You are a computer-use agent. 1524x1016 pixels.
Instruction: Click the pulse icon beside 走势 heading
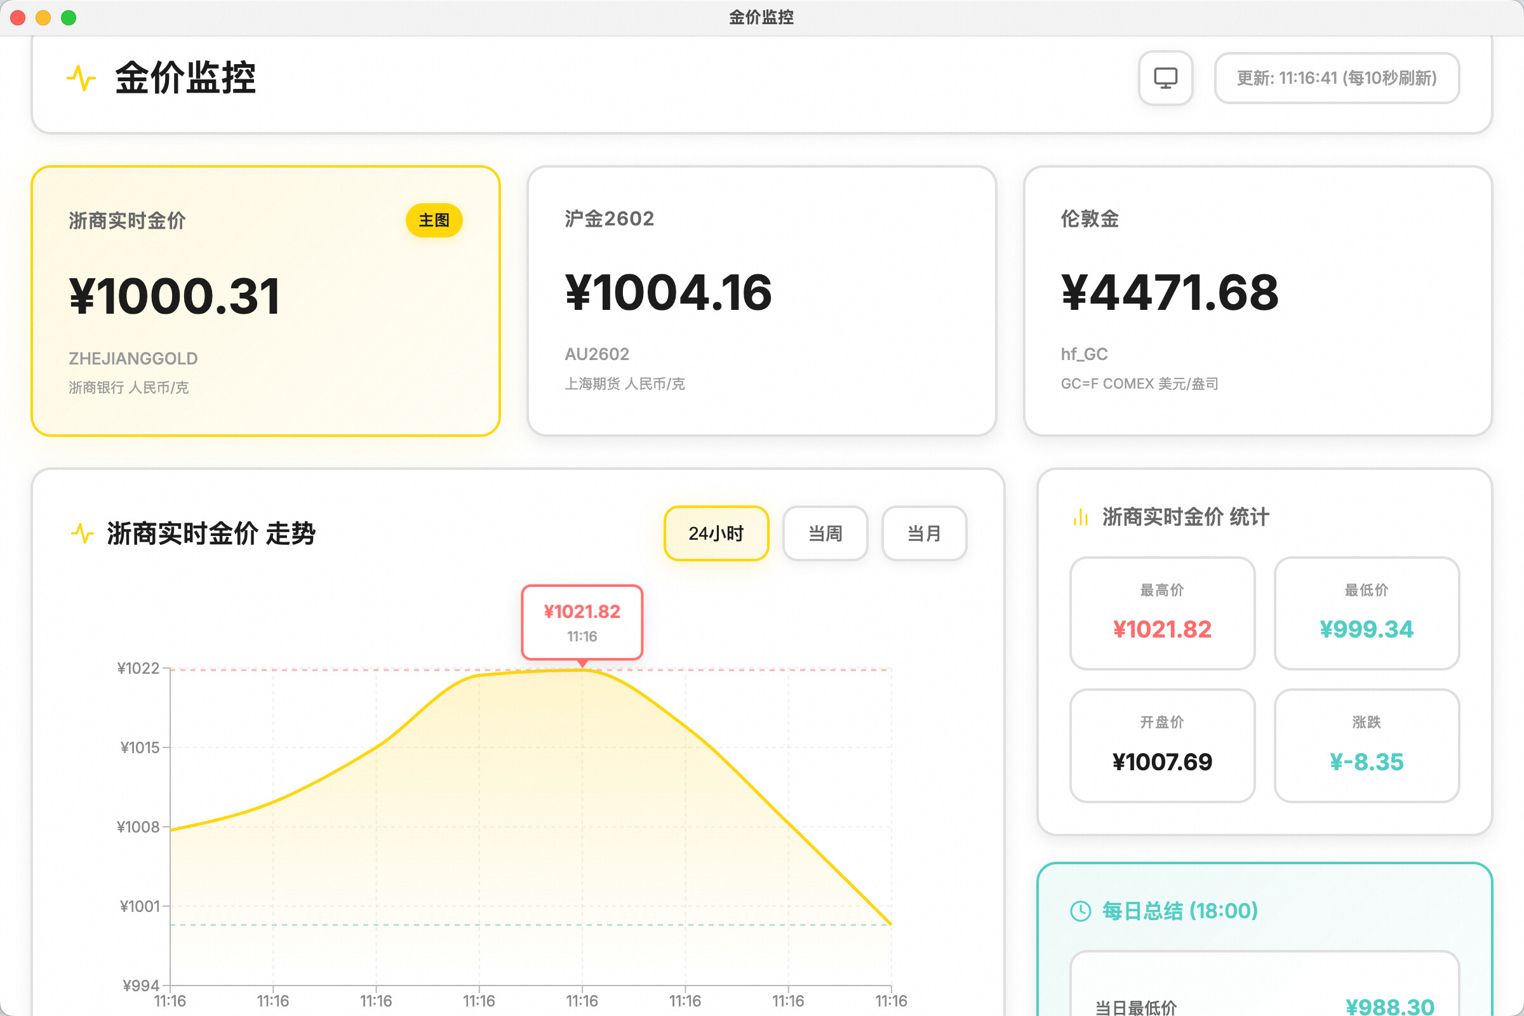(x=83, y=533)
